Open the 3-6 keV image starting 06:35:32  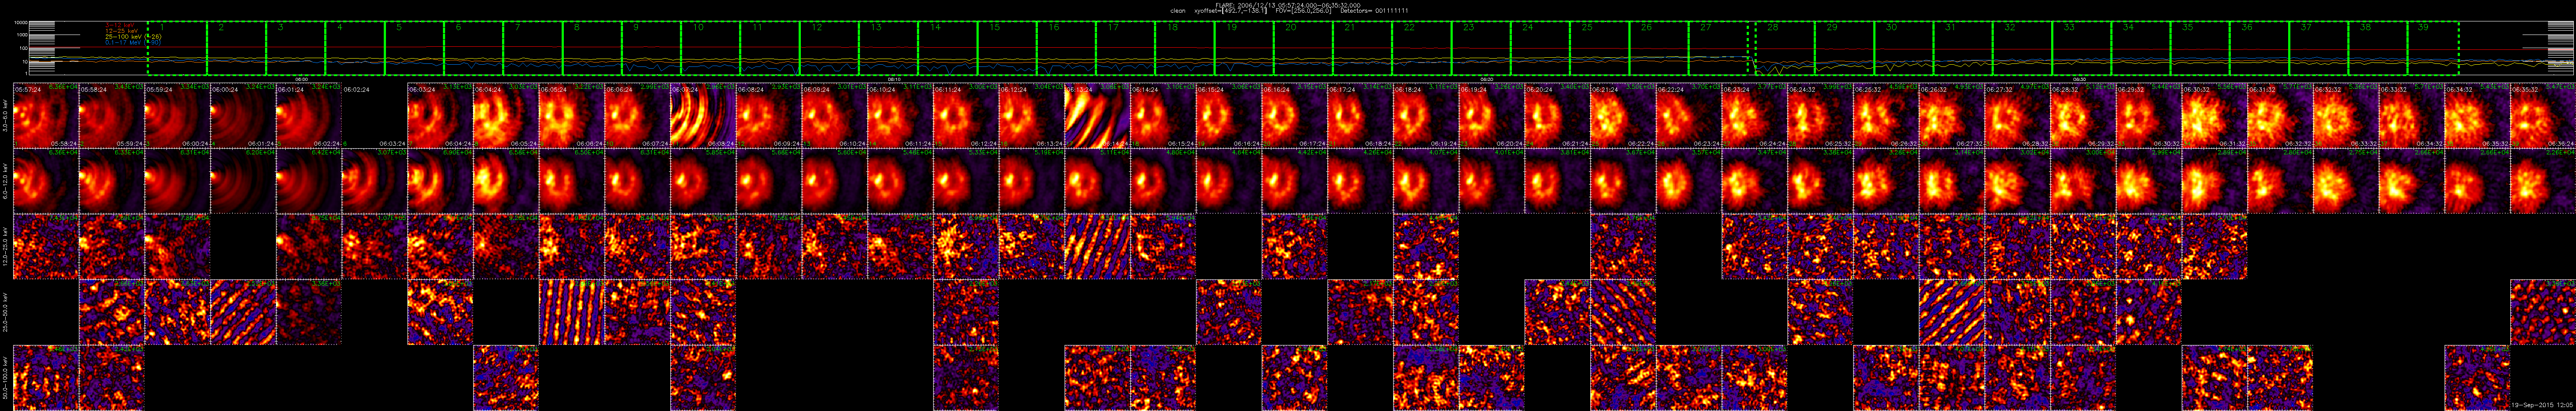[2543, 116]
